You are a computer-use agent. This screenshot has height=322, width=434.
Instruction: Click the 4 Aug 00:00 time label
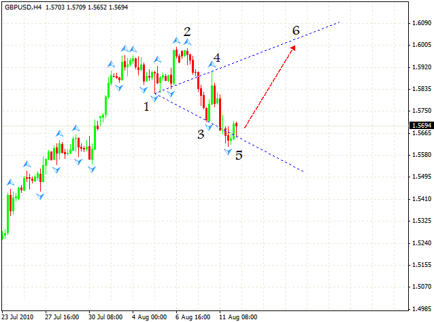[x=149, y=317]
